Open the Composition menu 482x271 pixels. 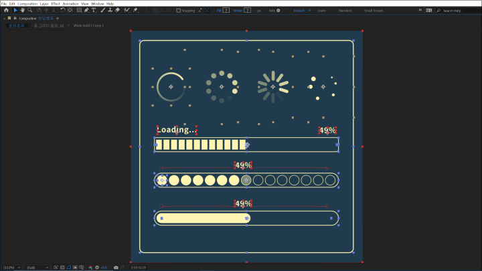click(x=27, y=4)
